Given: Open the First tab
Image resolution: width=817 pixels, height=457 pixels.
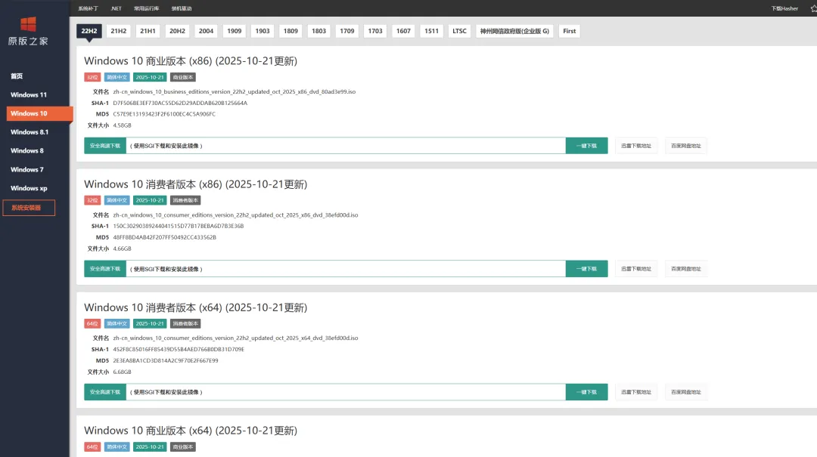Looking at the screenshot, I should click(x=569, y=31).
